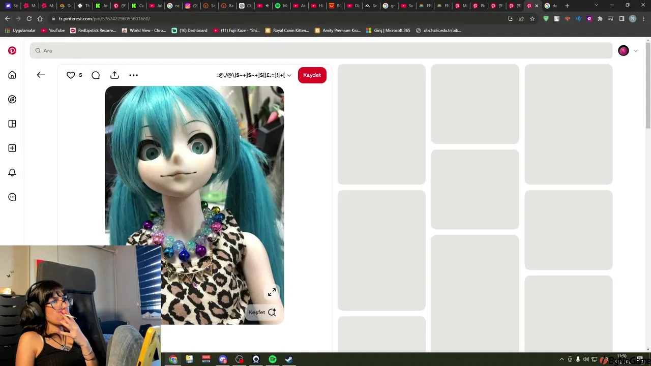
Task: Open the Giriş | Microsoft 365 bookmark
Action: [388, 30]
